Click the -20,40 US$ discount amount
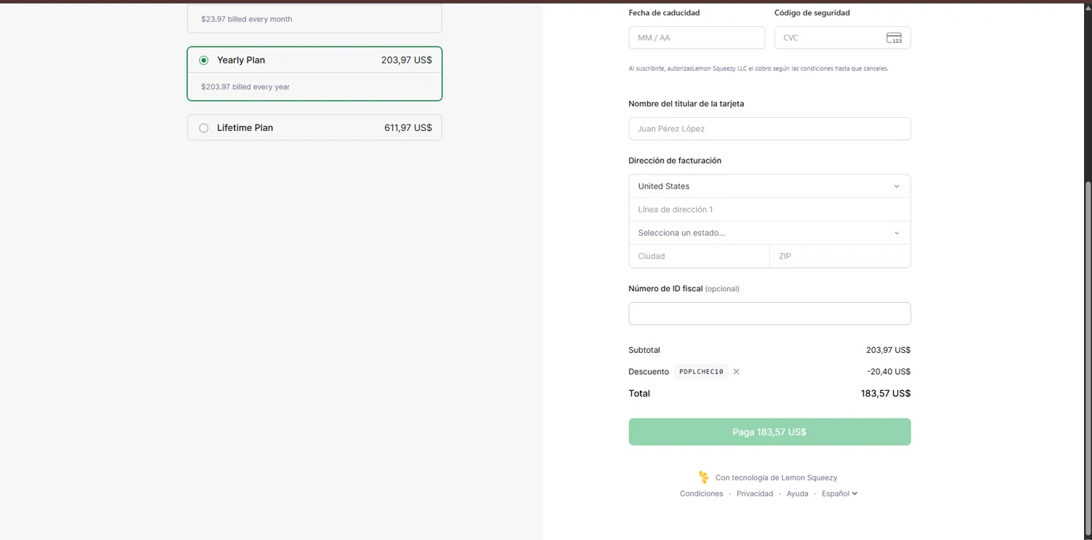Screen dimensions: 1092x540 889,372
